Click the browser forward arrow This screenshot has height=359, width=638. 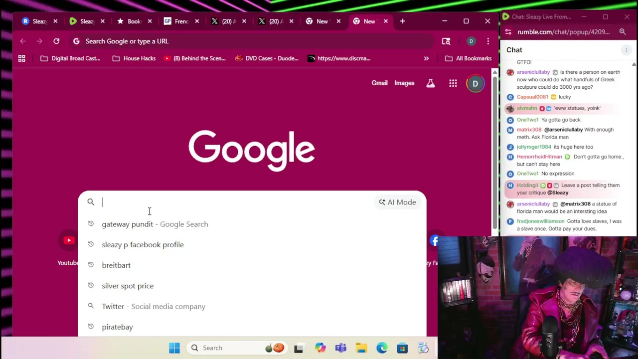pos(39,41)
